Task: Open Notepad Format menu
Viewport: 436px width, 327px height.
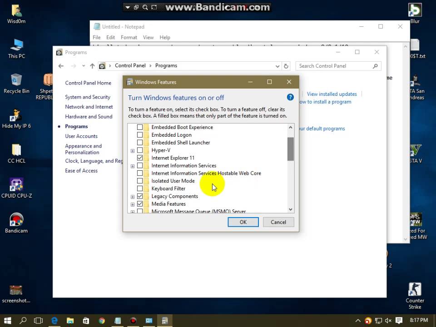Action: click(x=129, y=37)
